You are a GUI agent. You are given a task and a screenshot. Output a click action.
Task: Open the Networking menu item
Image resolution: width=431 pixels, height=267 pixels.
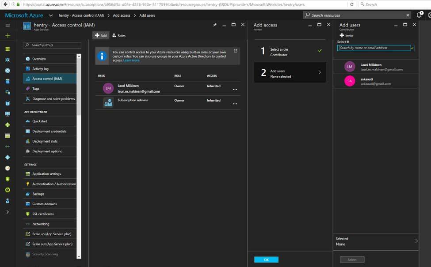click(50, 224)
